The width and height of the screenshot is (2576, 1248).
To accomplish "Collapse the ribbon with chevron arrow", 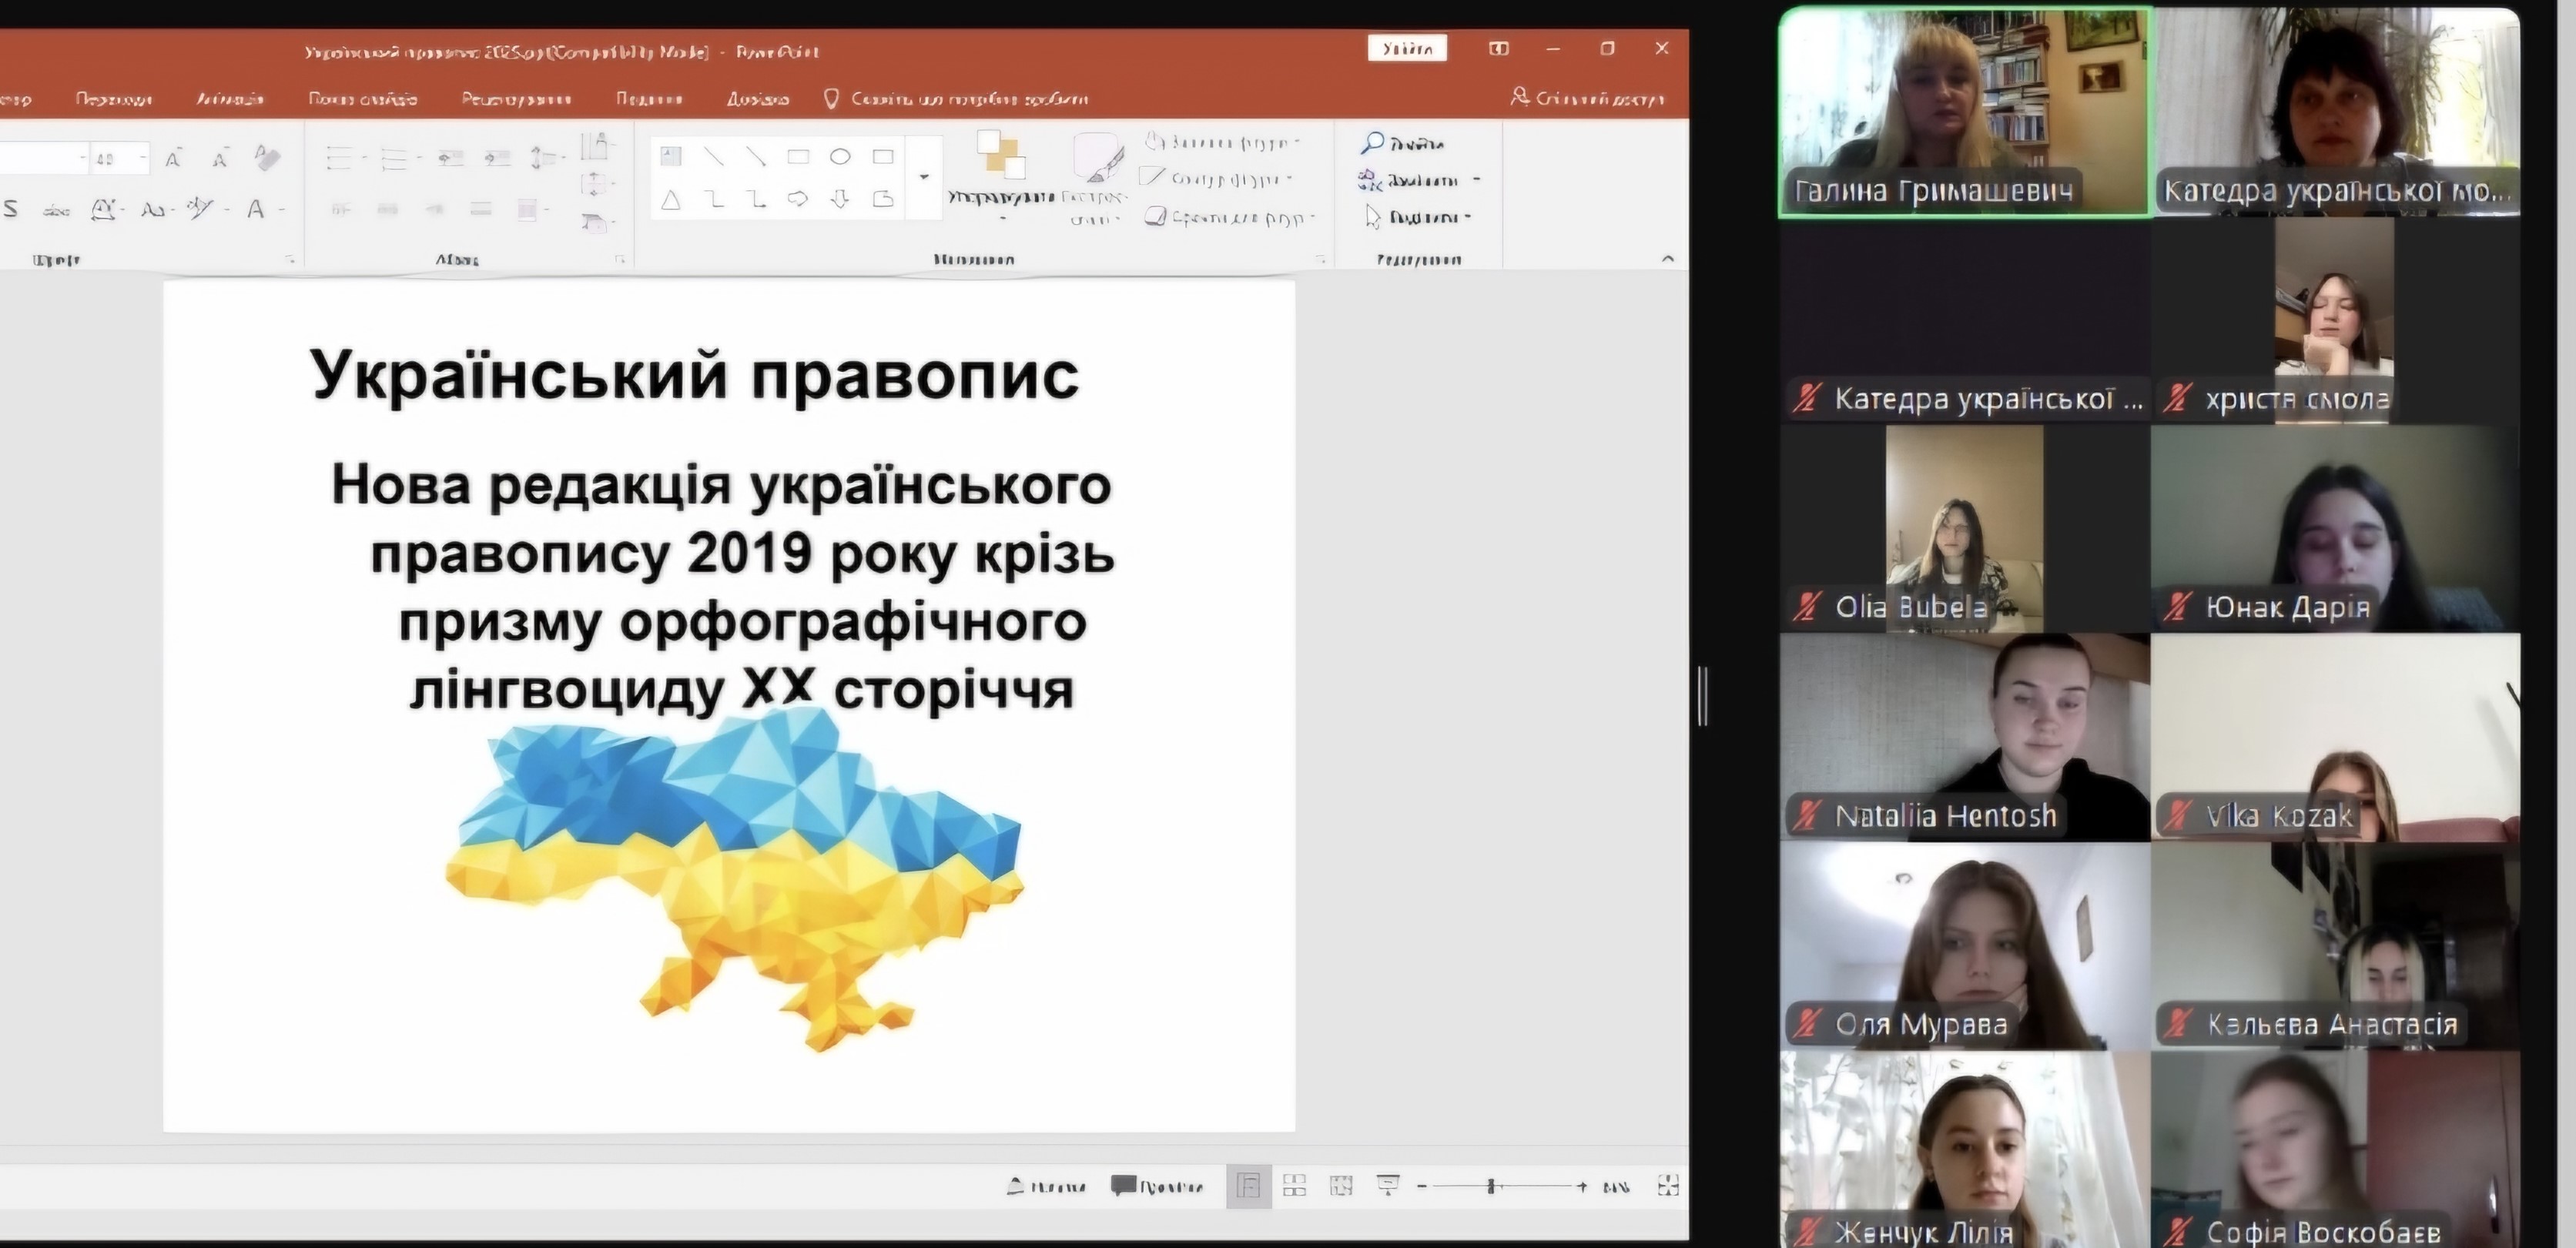I will [1667, 259].
